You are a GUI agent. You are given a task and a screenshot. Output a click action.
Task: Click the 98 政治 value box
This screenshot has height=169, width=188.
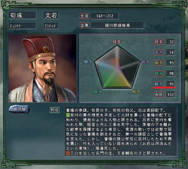tap(170, 74)
